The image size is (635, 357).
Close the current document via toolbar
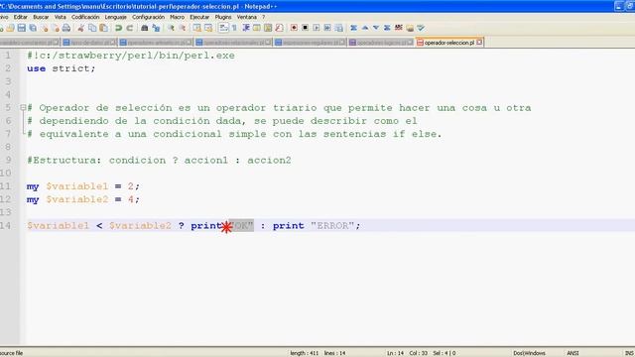[44, 28]
